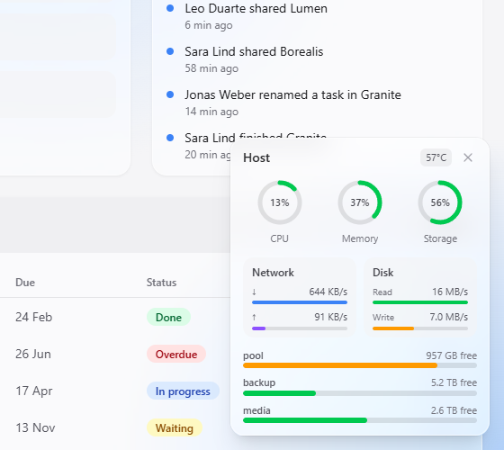
Task: Click the Storage 56% gauge
Action: click(x=440, y=202)
